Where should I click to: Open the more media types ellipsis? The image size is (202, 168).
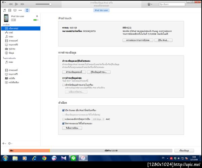coord(20,10)
